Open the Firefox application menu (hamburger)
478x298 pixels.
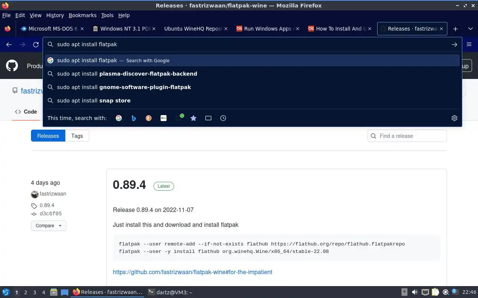click(x=469, y=45)
